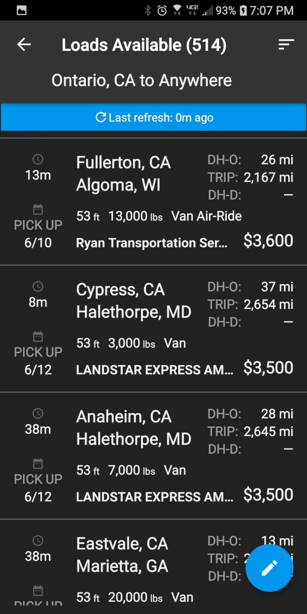Tap Ryan Transportation Ser... company name
The height and width of the screenshot is (614, 307).
click(x=152, y=243)
